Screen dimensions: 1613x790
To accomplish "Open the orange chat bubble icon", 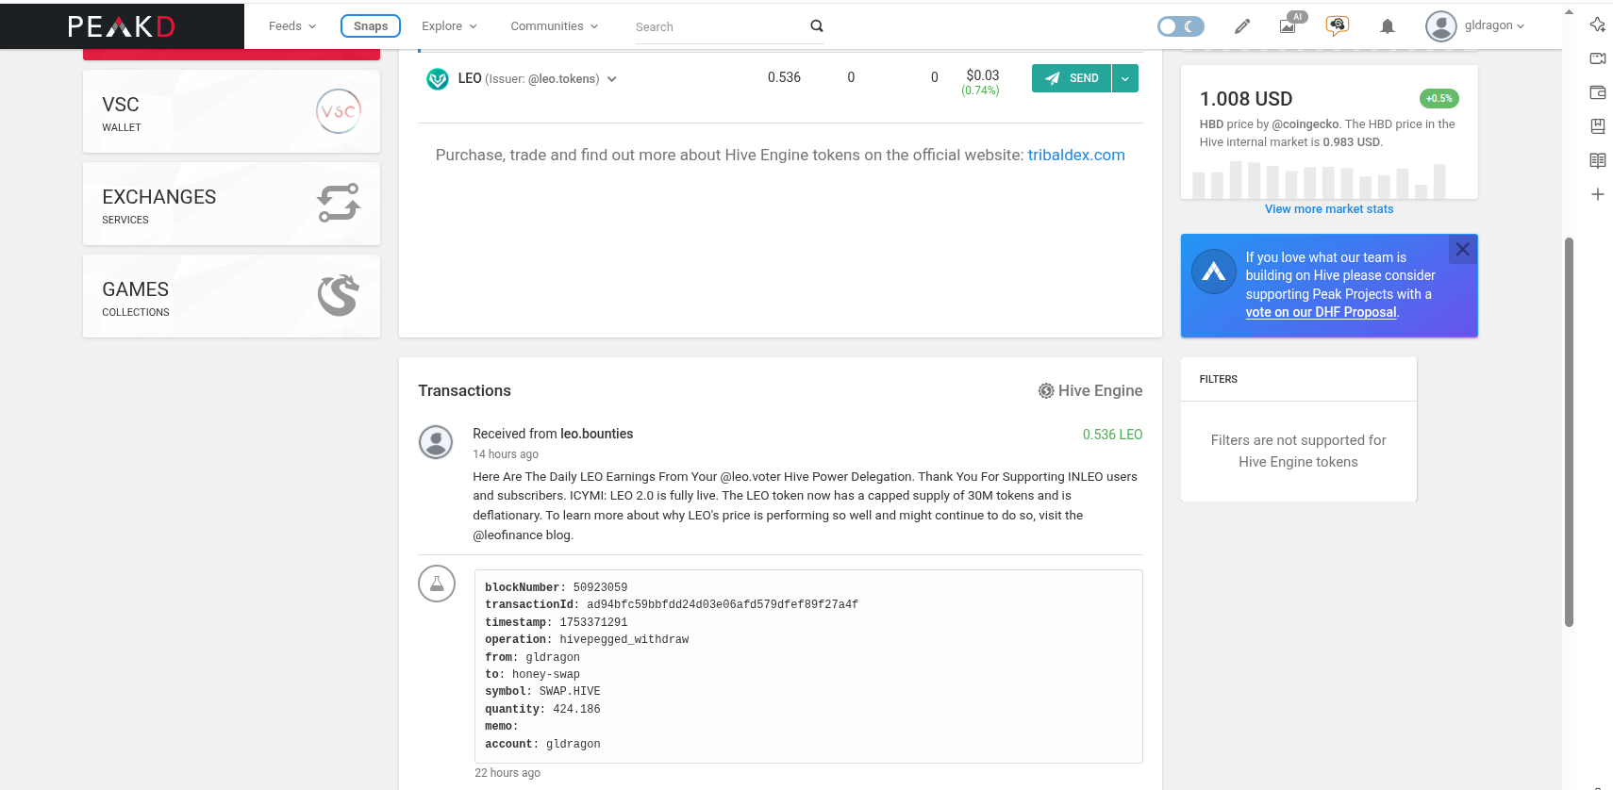I will click(x=1337, y=25).
